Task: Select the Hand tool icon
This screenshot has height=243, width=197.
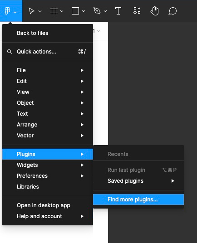Action: [x=155, y=11]
